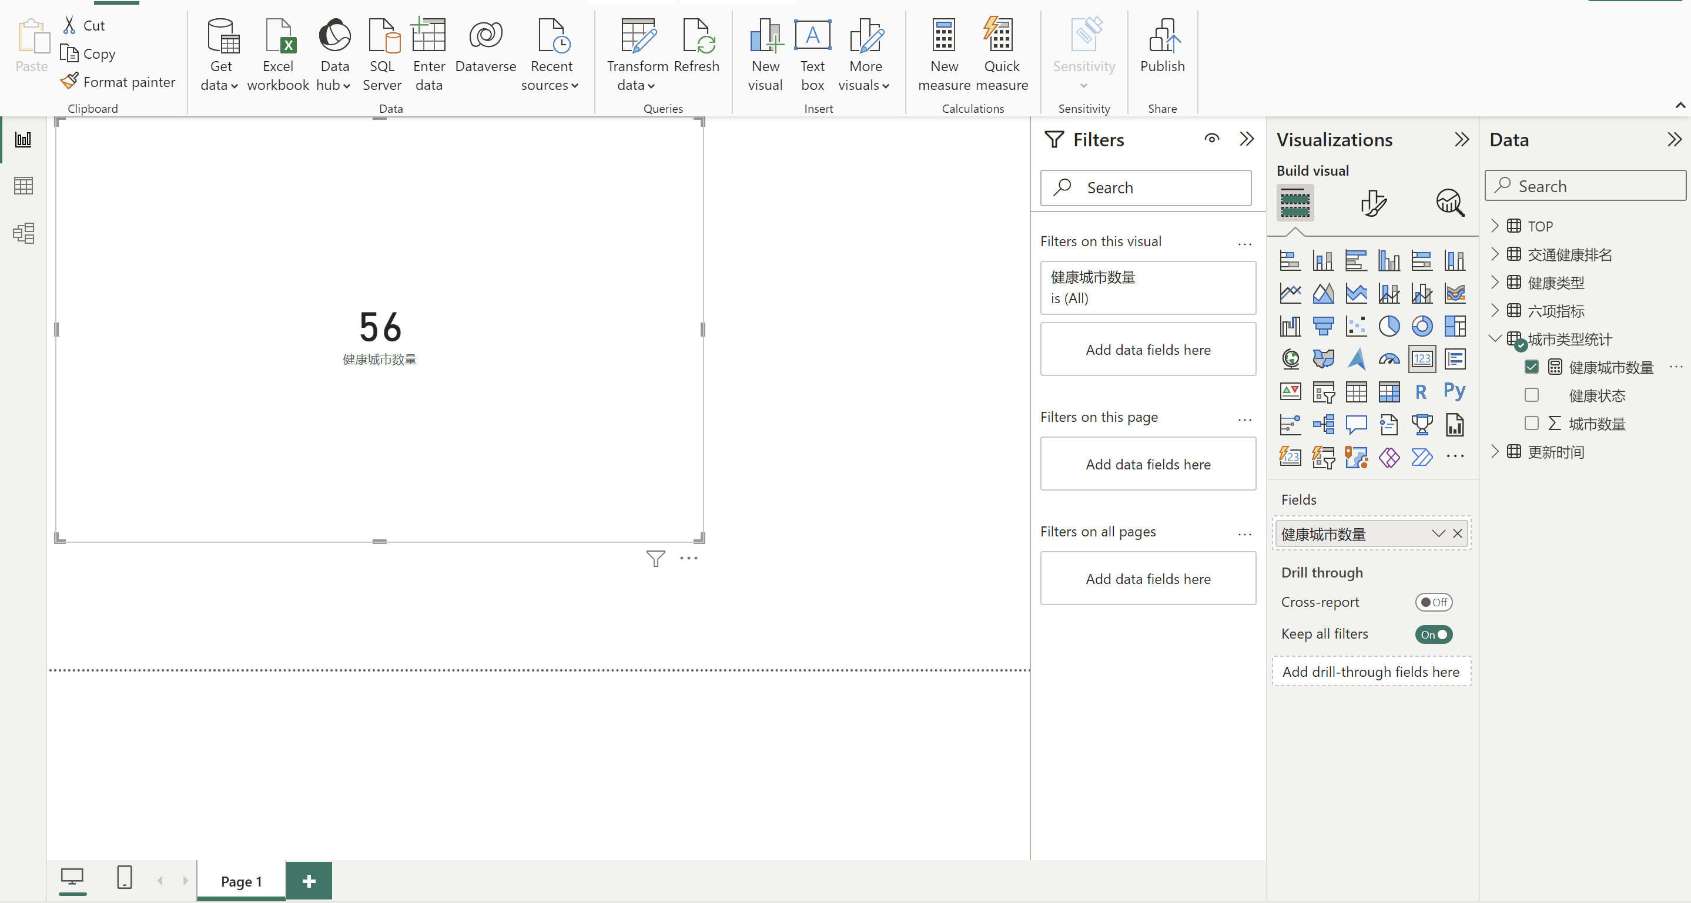
Task: Remove 健康城市数量 from Fields well
Action: point(1457,533)
